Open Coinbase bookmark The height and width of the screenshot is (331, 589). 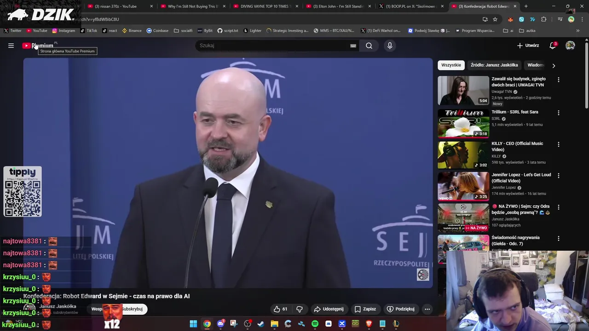pos(157,31)
